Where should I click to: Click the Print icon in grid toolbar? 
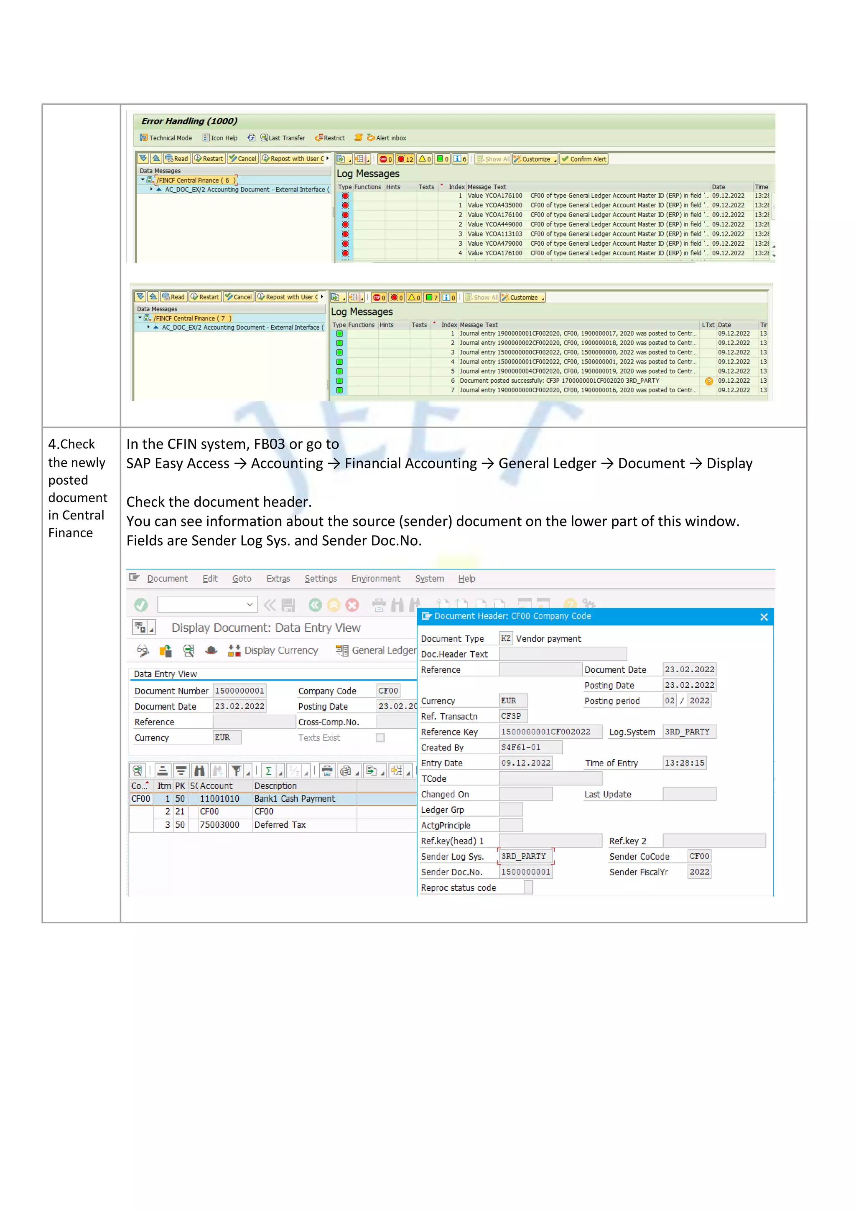pos(327,771)
